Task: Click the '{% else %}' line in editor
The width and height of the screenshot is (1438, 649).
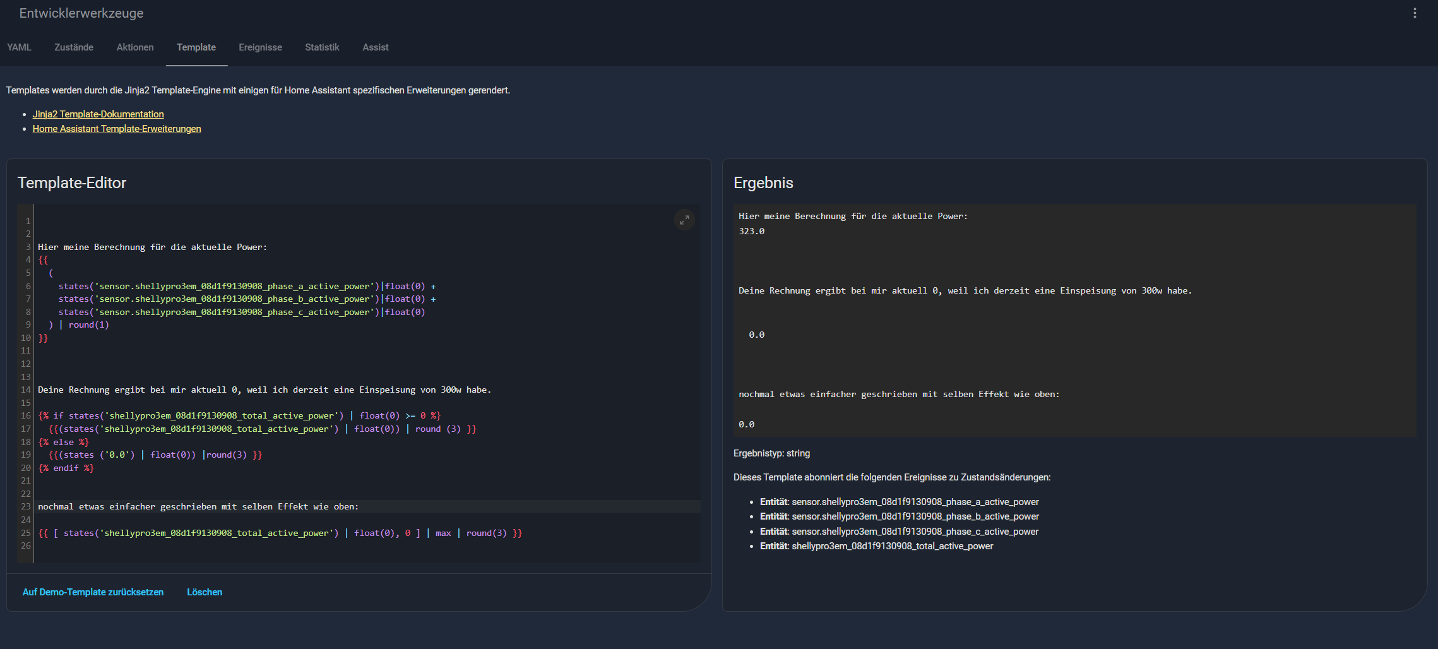Action: click(64, 442)
